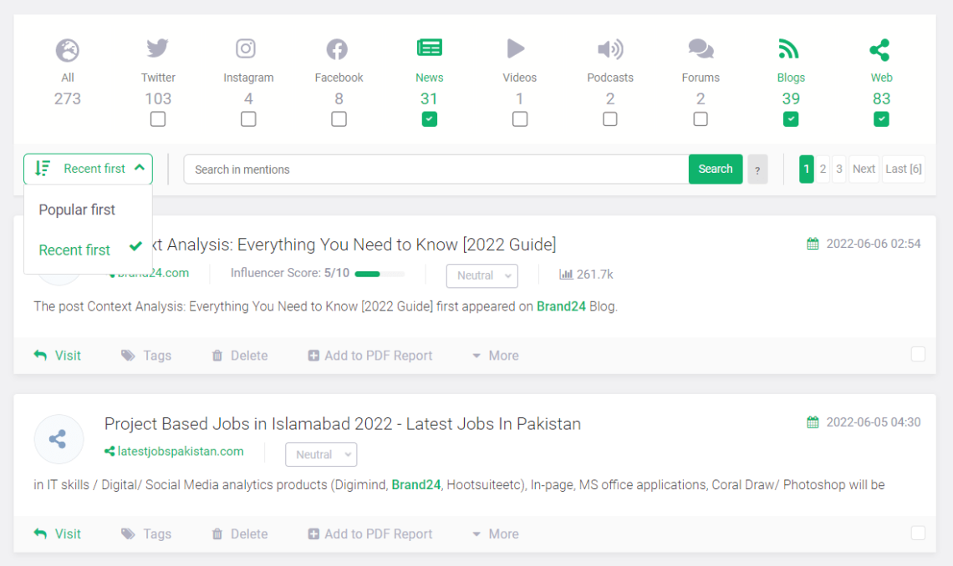Click the Instagram source icon
Screen dimensions: 953x566
click(x=246, y=48)
